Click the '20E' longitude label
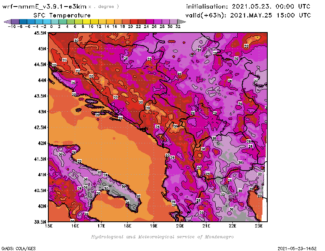 click(x=180, y=226)
